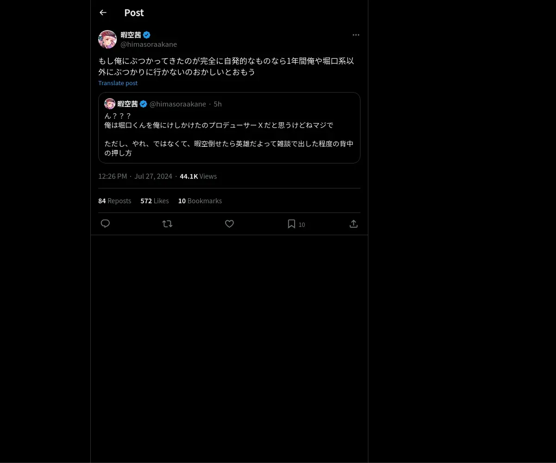Open the 12:26 PM Jul 27, 2024 timestamp
The height and width of the screenshot is (463, 556).
(135, 176)
